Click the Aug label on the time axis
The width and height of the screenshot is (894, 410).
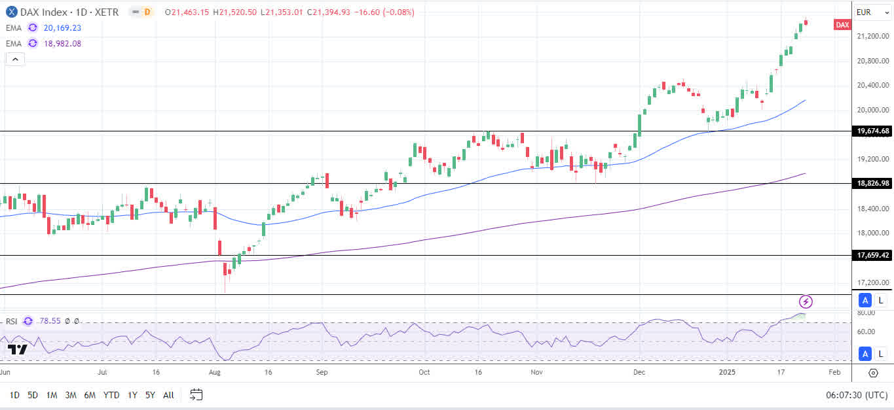215,372
